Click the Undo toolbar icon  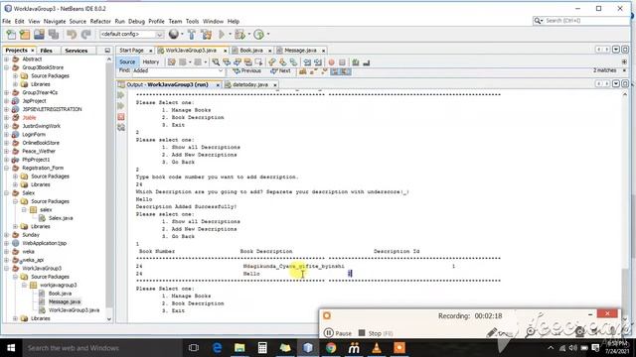72,35
